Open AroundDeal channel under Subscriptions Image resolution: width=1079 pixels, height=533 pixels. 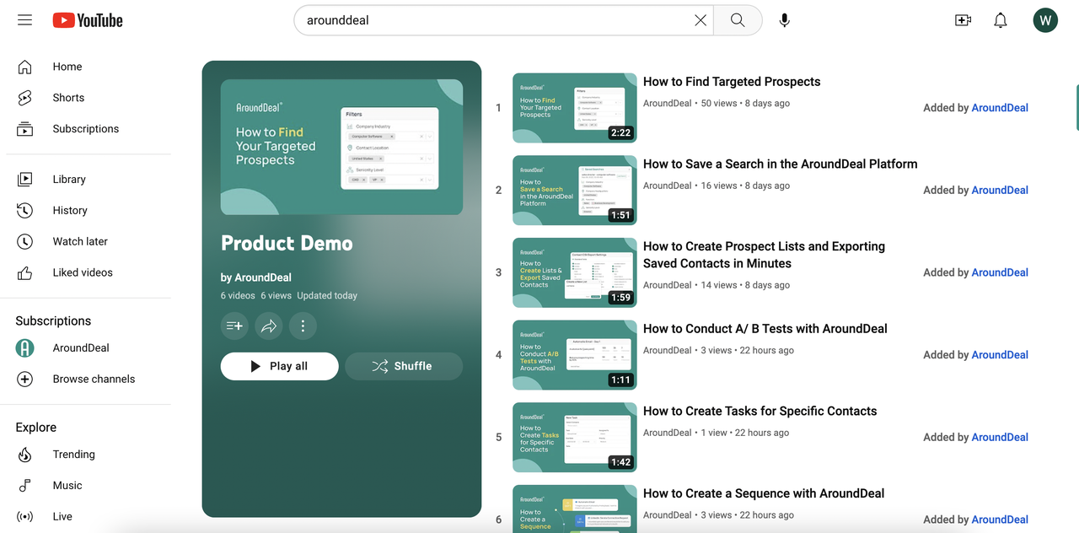[80, 347]
